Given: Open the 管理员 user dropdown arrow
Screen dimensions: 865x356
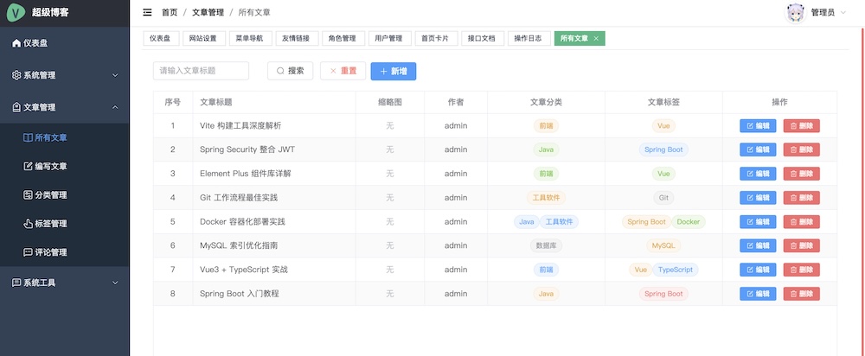Looking at the screenshot, I should [843, 13].
